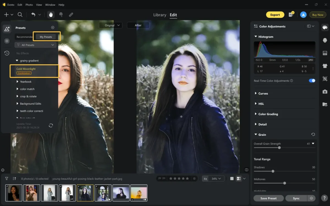The width and height of the screenshot is (330, 206).
Task: Open the crop tool icon in right sidebar
Action: pos(325,79)
